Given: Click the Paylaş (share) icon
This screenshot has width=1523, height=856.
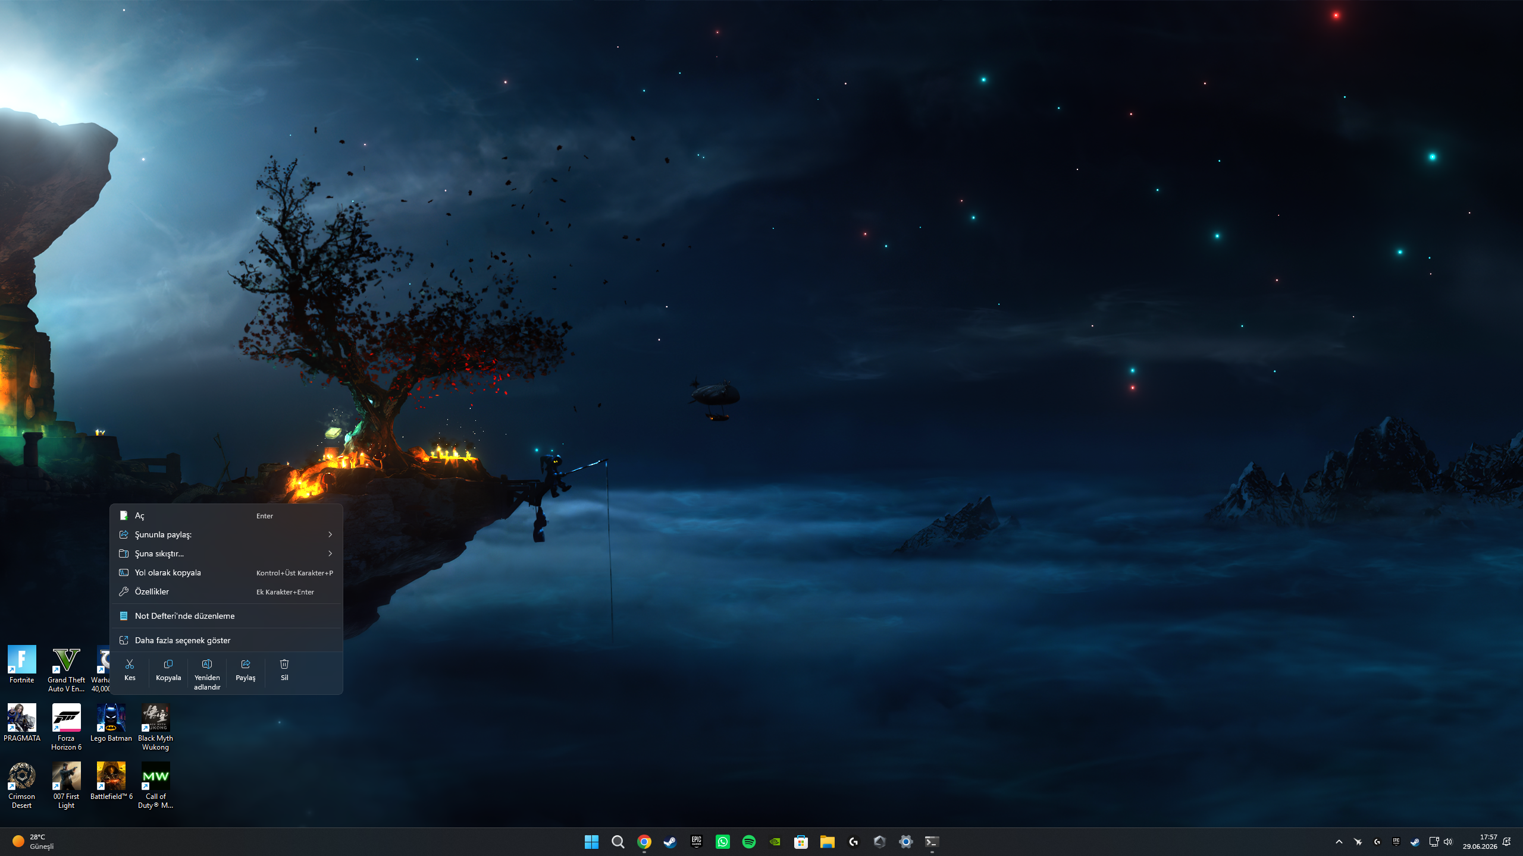Looking at the screenshot, I should point(246,664).
